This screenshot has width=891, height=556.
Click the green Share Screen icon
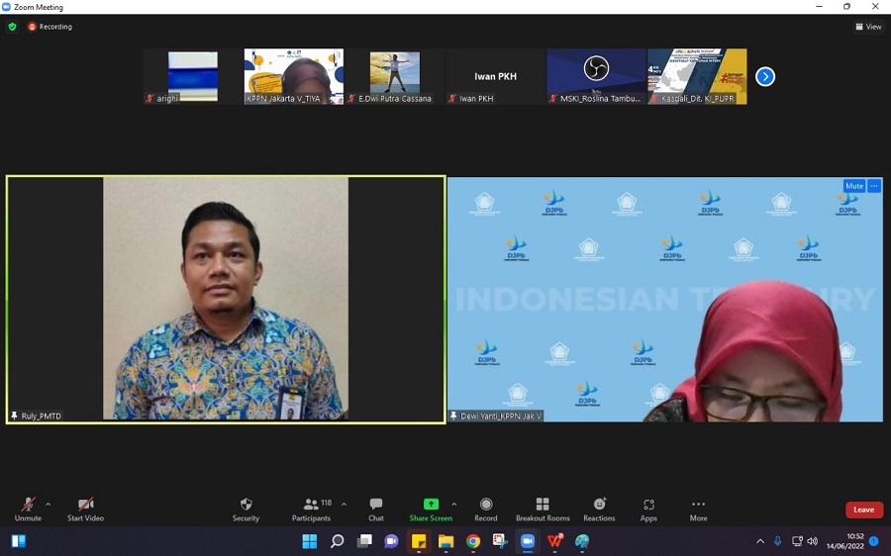tap(431, 505)
